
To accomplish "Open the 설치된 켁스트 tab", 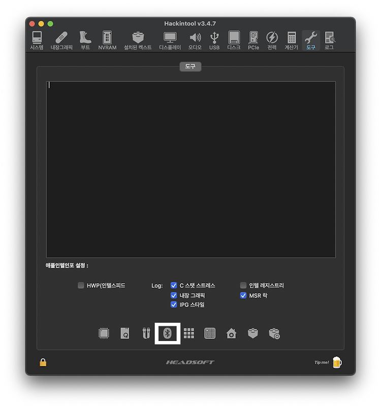I will [138, 41].
